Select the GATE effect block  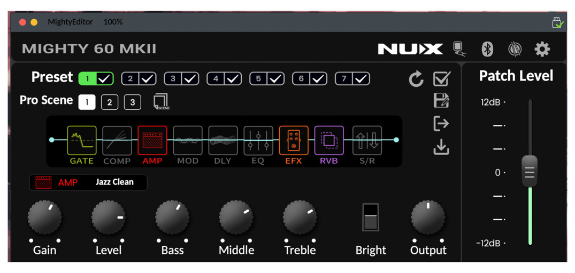coord(81,141)
